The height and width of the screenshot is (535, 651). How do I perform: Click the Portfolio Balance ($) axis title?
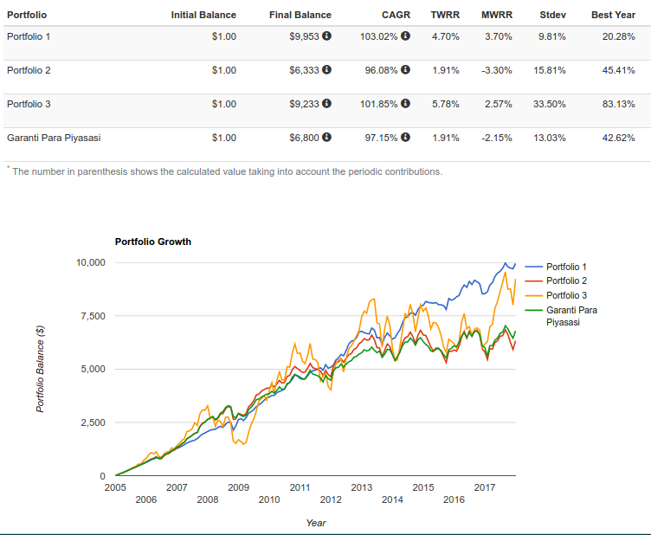pos(40,369)
